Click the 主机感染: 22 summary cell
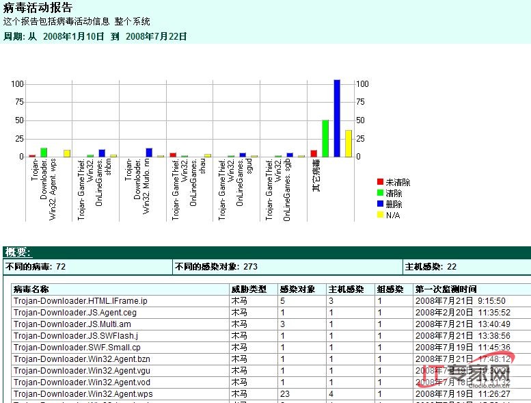531x403 pixels. coord(467,267)
